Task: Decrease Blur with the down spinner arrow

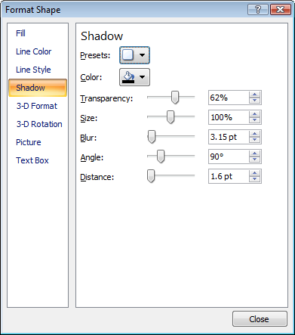Action: point(254,140)
